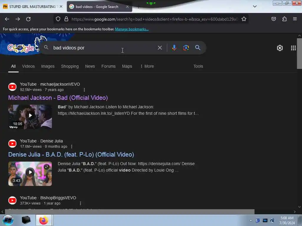The width and height of the screenshot is (302, 226).
Task: Open 'Denise Julia - B.A.D. (feat. P-Lo)' result
Action: [x=71, y=154]
